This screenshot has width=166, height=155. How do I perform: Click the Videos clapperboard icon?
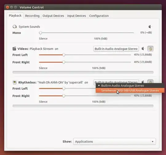(14, 49)
